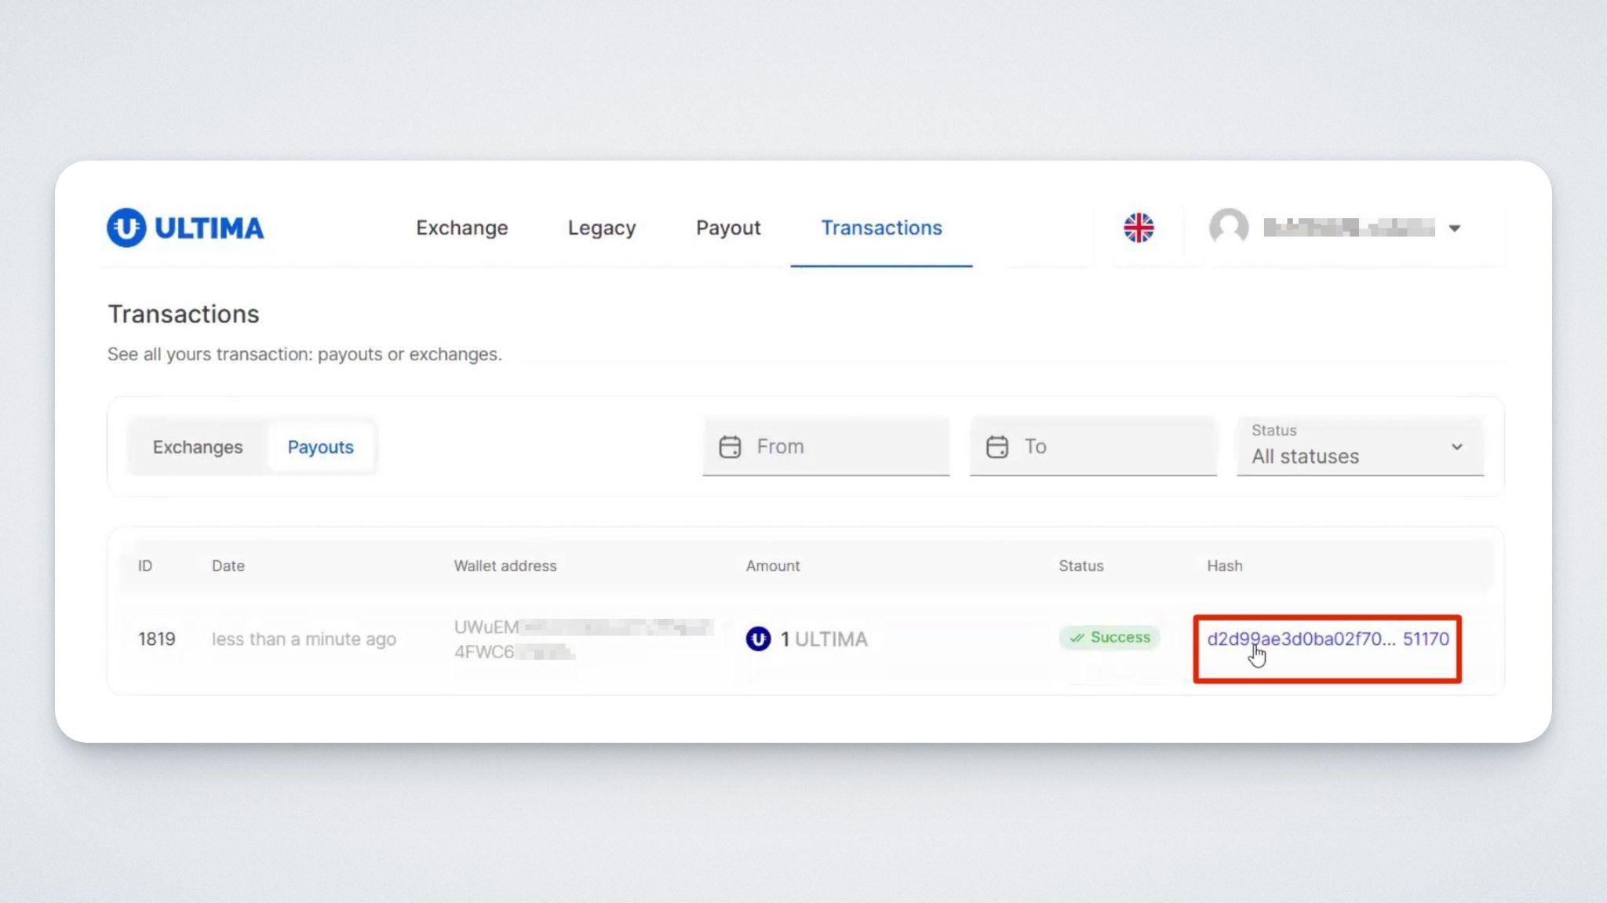Open the account dropdown arrow

(1455, 228)
